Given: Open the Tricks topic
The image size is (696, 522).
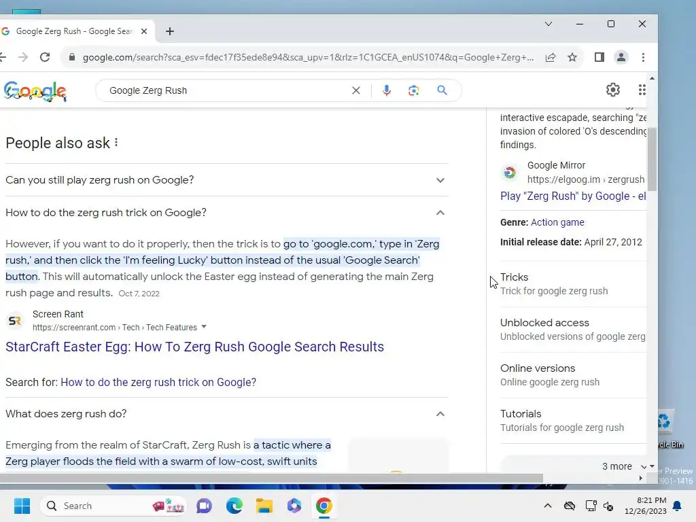Looking at the screenshot, I should 573,284.
